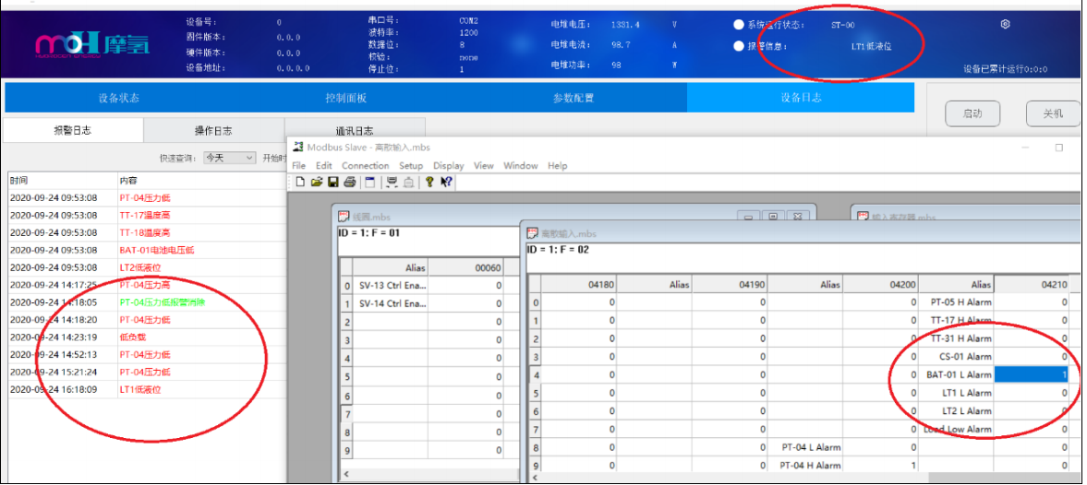Click the 系统运行状态 status indicator circle
The image size is (1087, 485).
739,25
